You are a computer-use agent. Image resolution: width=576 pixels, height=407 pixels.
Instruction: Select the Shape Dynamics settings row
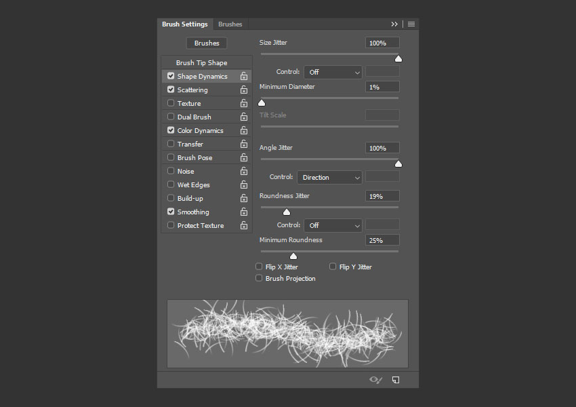[207, 76]
